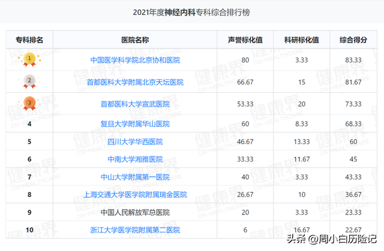Click rank number 6

tap(29, 159)
